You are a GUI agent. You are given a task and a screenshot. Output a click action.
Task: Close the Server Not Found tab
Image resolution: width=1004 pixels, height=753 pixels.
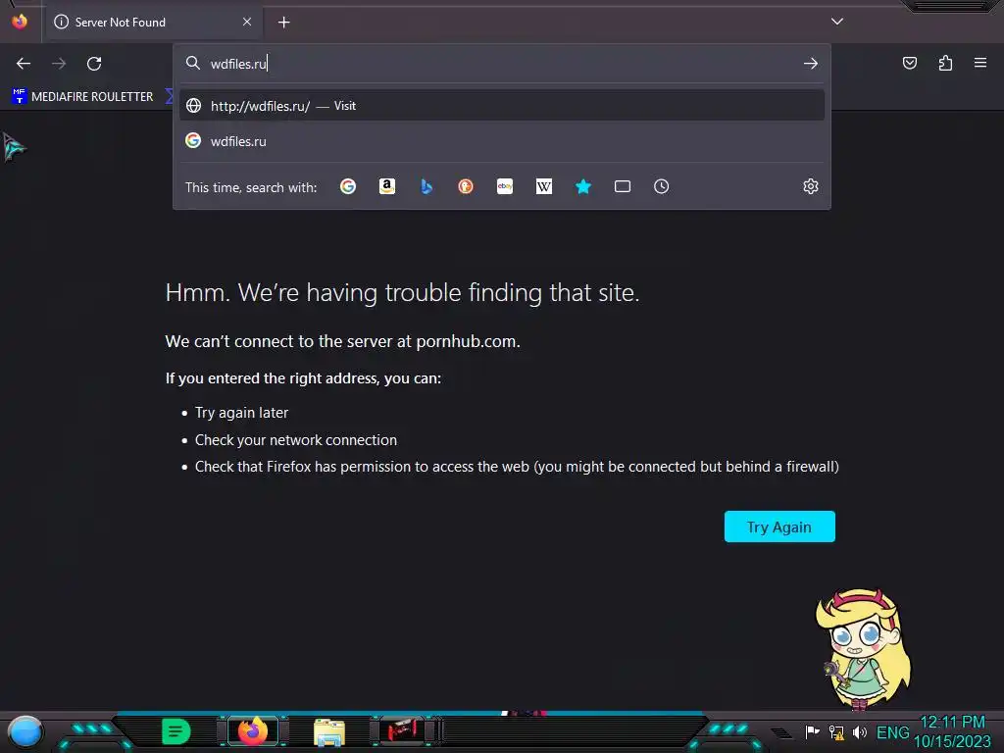[x=247, y=22]
